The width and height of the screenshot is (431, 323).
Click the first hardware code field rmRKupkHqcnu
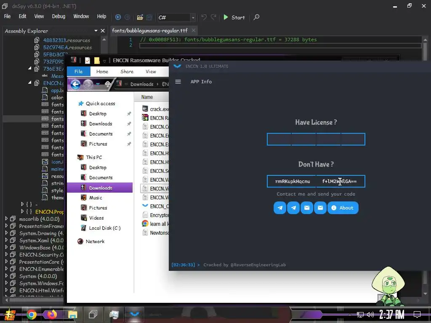click(292, 181)
